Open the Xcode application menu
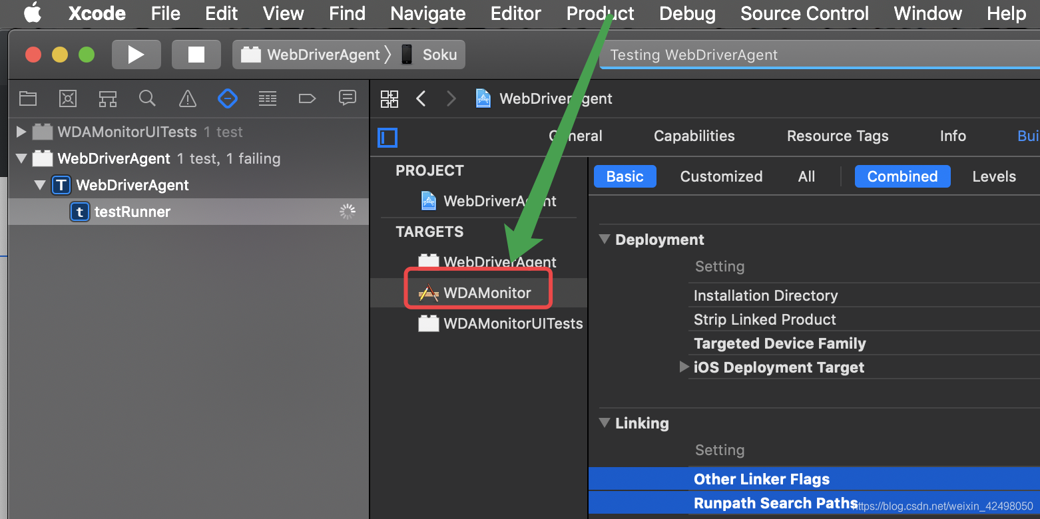The width and height of the screenshot is (1040, 519). point(97,13)
